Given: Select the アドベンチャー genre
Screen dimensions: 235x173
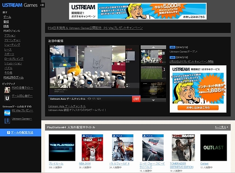Looking at the screenshot, I should click(x=12, y=40).
